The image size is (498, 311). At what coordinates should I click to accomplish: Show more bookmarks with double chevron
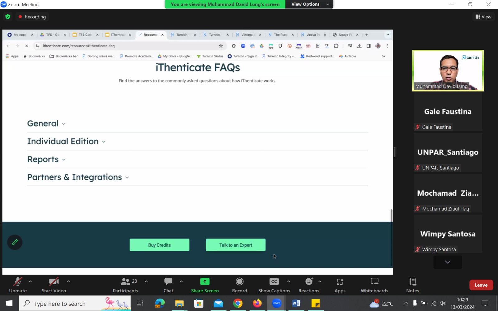[x=383, y=56]
